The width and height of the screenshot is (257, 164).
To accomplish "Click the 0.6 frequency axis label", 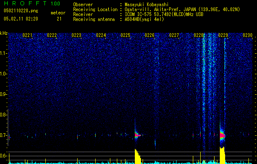I will (x=3, y=156).
